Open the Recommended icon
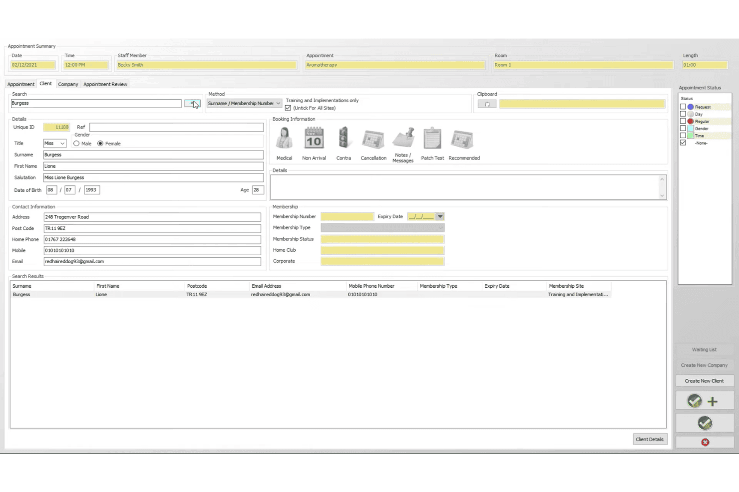 (x=462, y=140)
